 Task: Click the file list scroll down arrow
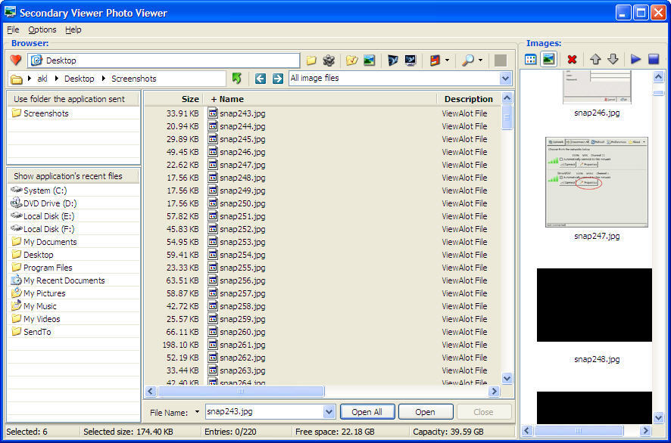507,378
